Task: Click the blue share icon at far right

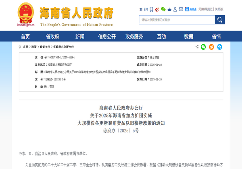Action: [219, 47]
